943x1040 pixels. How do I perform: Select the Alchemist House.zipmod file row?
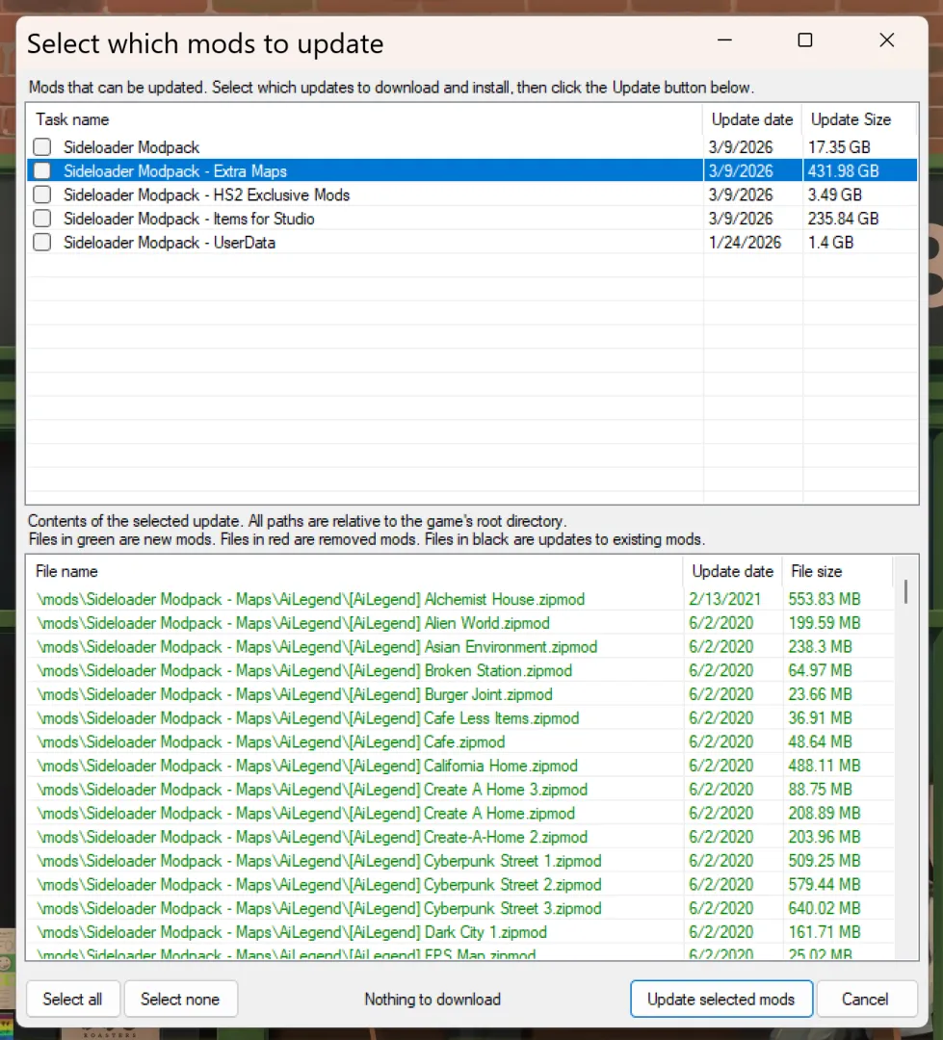(310, 599)
